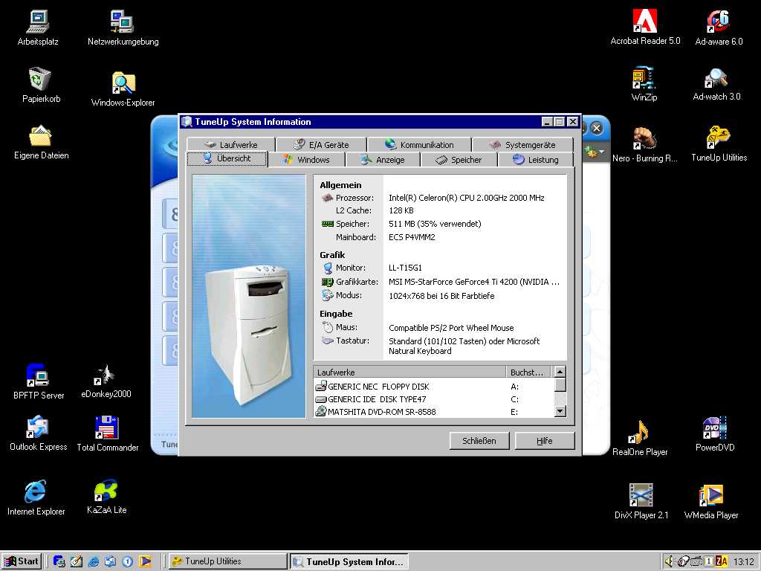Select the Übersicht tab
This screenshot has height=571, width=761.
click(x=227, y=158)
